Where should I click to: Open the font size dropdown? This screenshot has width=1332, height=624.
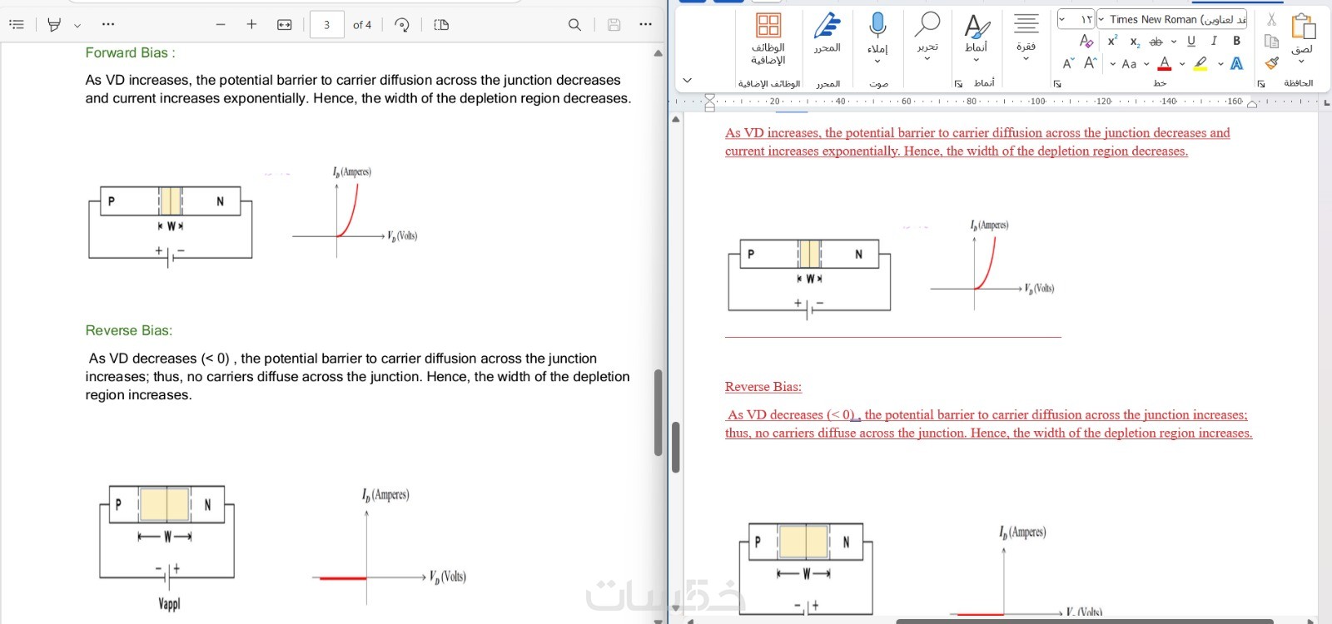1062,19
